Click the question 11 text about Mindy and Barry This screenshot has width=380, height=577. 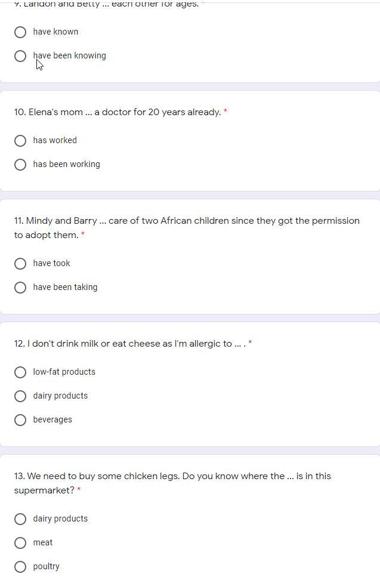point(187,221)
